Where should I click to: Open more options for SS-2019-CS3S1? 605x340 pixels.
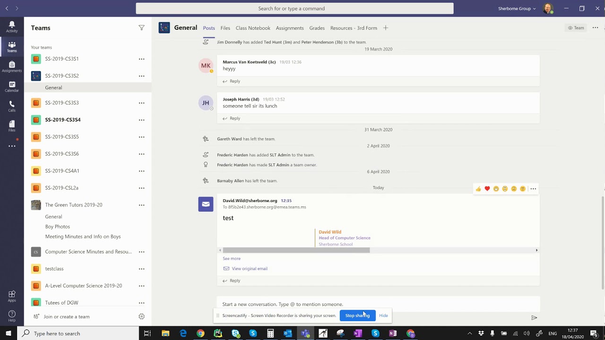point(141,59)
